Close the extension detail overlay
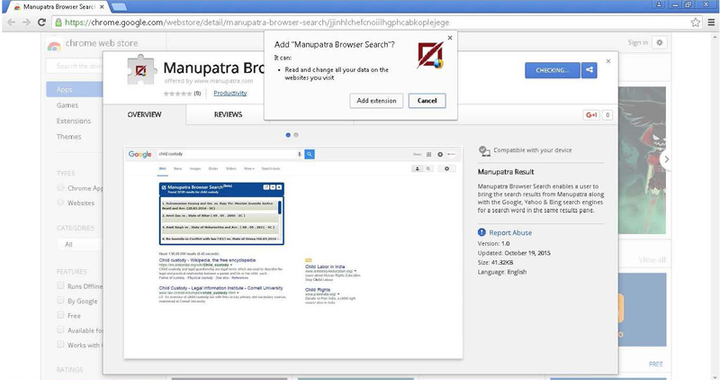The image size is (720, 380). tap(608, 61)
